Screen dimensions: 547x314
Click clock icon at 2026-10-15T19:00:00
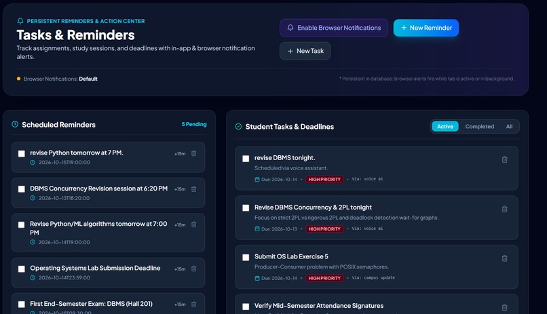click(x=33, y=162)
